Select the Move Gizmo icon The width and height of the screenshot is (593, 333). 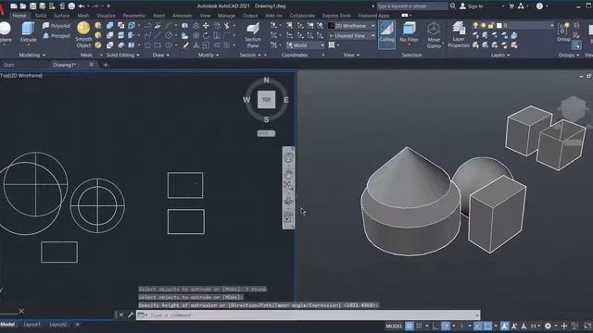[434, 35]
